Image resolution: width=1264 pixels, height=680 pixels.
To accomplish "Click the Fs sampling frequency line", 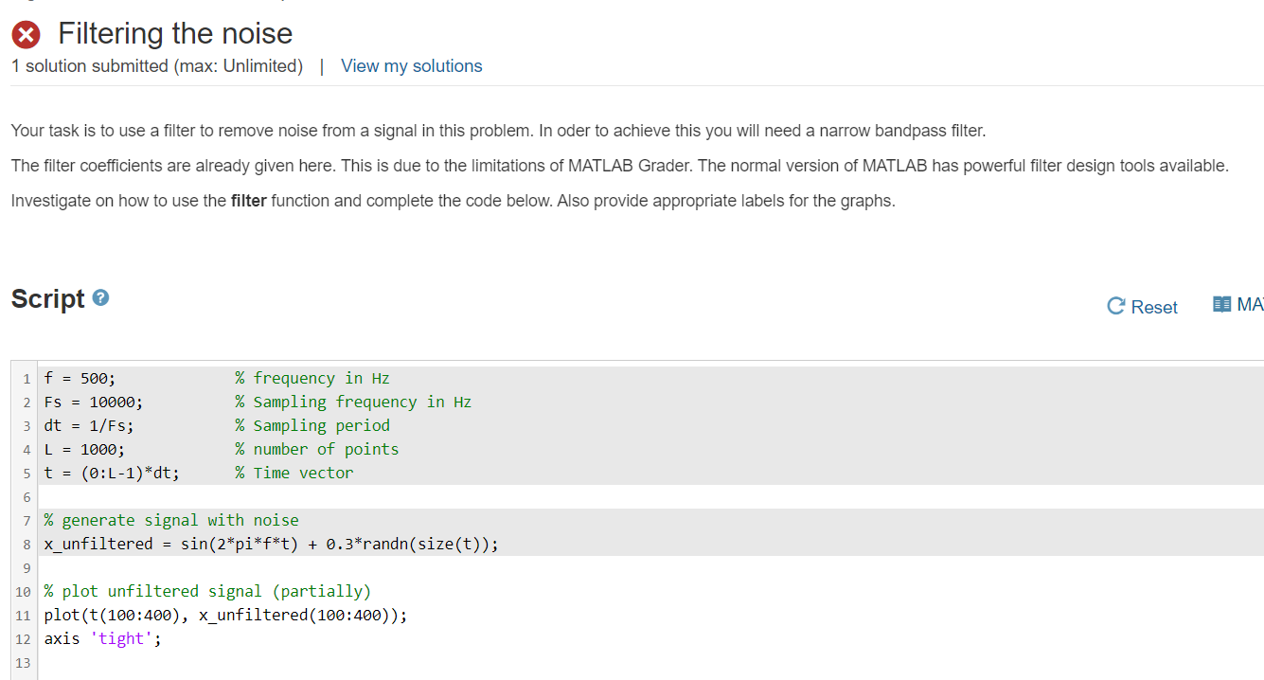I will [x=95, y=401].
